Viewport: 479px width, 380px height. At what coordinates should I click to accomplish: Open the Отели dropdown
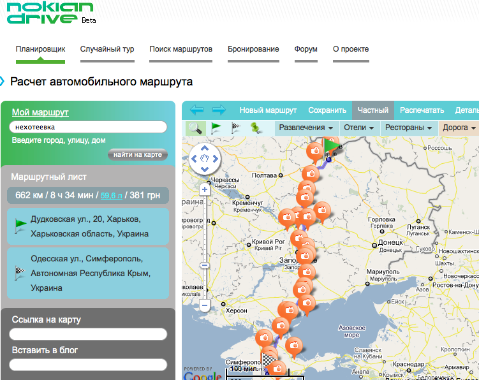(359, 128)
